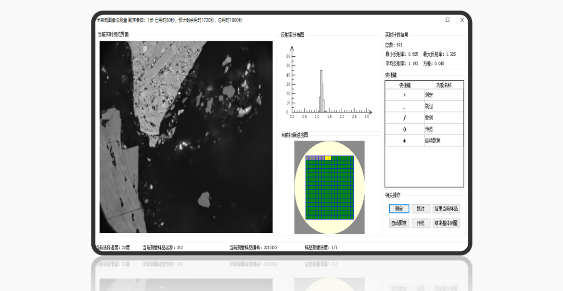
Task: Click the 实时计数结果 panel label
Action: (x=397, y=35)
